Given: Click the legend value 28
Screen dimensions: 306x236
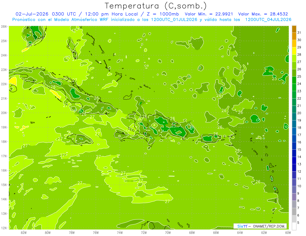Looking at the screenshot, I should [x=299, y=55].
